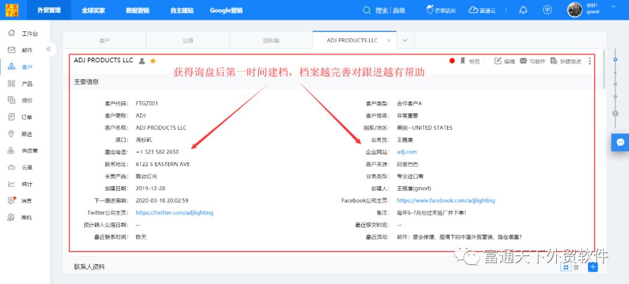This screenshot has width=629, height=284.
Task: Click the 联系人资料 section header
Action: point(89,267)
